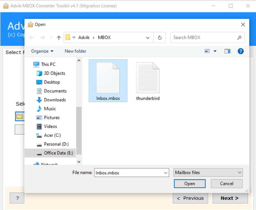Viewport: 256px width, 210px height.
Task: Click the search magnifier in Search MBOX
Action: 240,37
